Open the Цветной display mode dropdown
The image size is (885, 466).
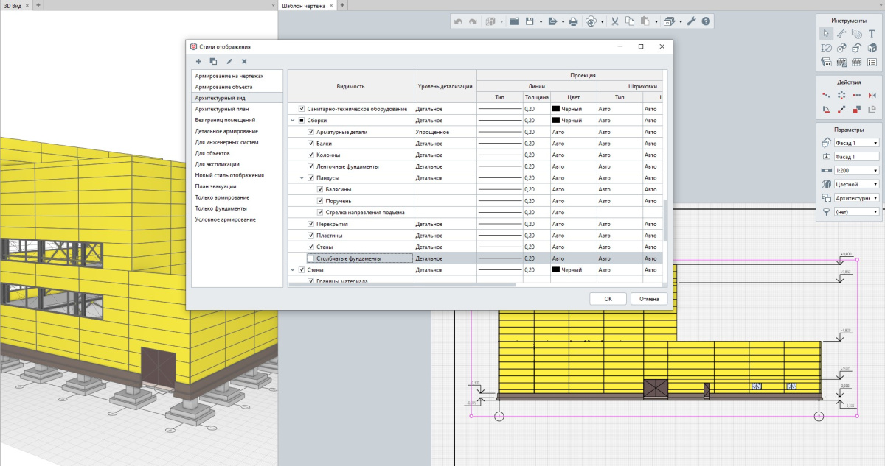855,184
